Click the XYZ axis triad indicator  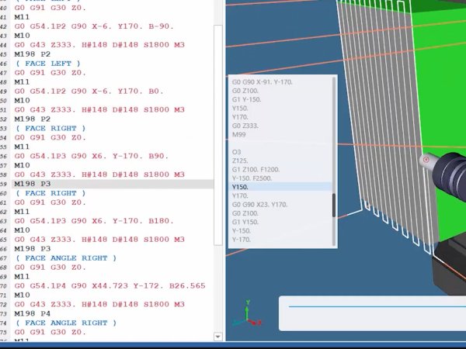[246, 313]
